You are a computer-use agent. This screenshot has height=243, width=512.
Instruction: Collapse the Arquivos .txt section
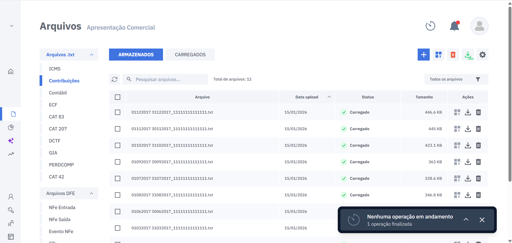point(91,55)
